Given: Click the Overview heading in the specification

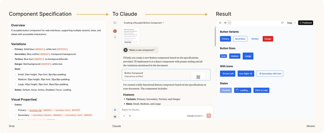Looking at the screenshot, I should click(18, 25).
